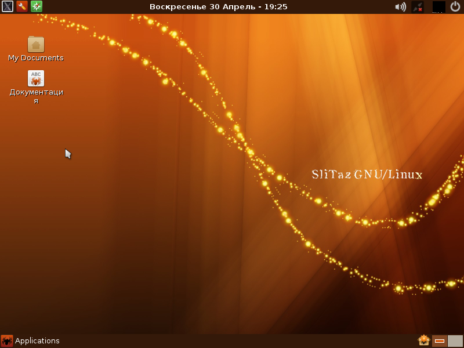This screenshot has width=464, height=348.
Task: Open the Applications menu
Action: [x=37, y=340]
